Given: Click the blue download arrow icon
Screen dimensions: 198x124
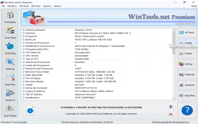Looking at the screenshot, I should tap(171, 107).
